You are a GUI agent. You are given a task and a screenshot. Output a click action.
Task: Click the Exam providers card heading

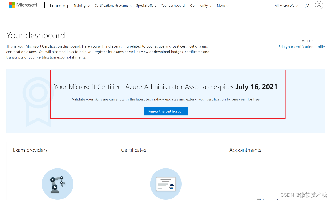point(30,150)
